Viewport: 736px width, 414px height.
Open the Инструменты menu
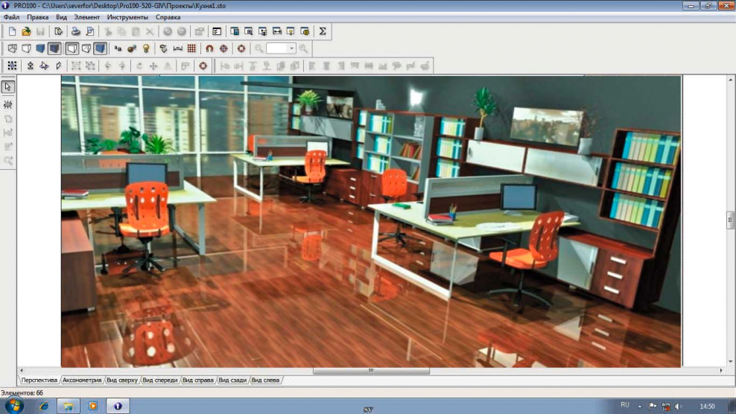click(127, 17)
